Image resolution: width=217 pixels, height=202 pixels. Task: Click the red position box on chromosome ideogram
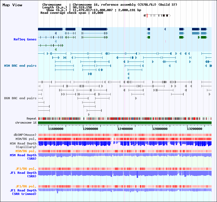tap(147, 15)
